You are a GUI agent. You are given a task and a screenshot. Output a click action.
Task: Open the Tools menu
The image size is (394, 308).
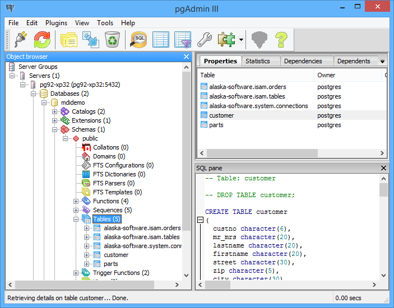105,23
